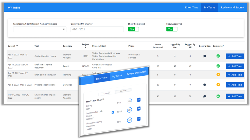Open description comment for Prepare specifications
The height and width of the screenshot is (140, 250).
[205, 85]
